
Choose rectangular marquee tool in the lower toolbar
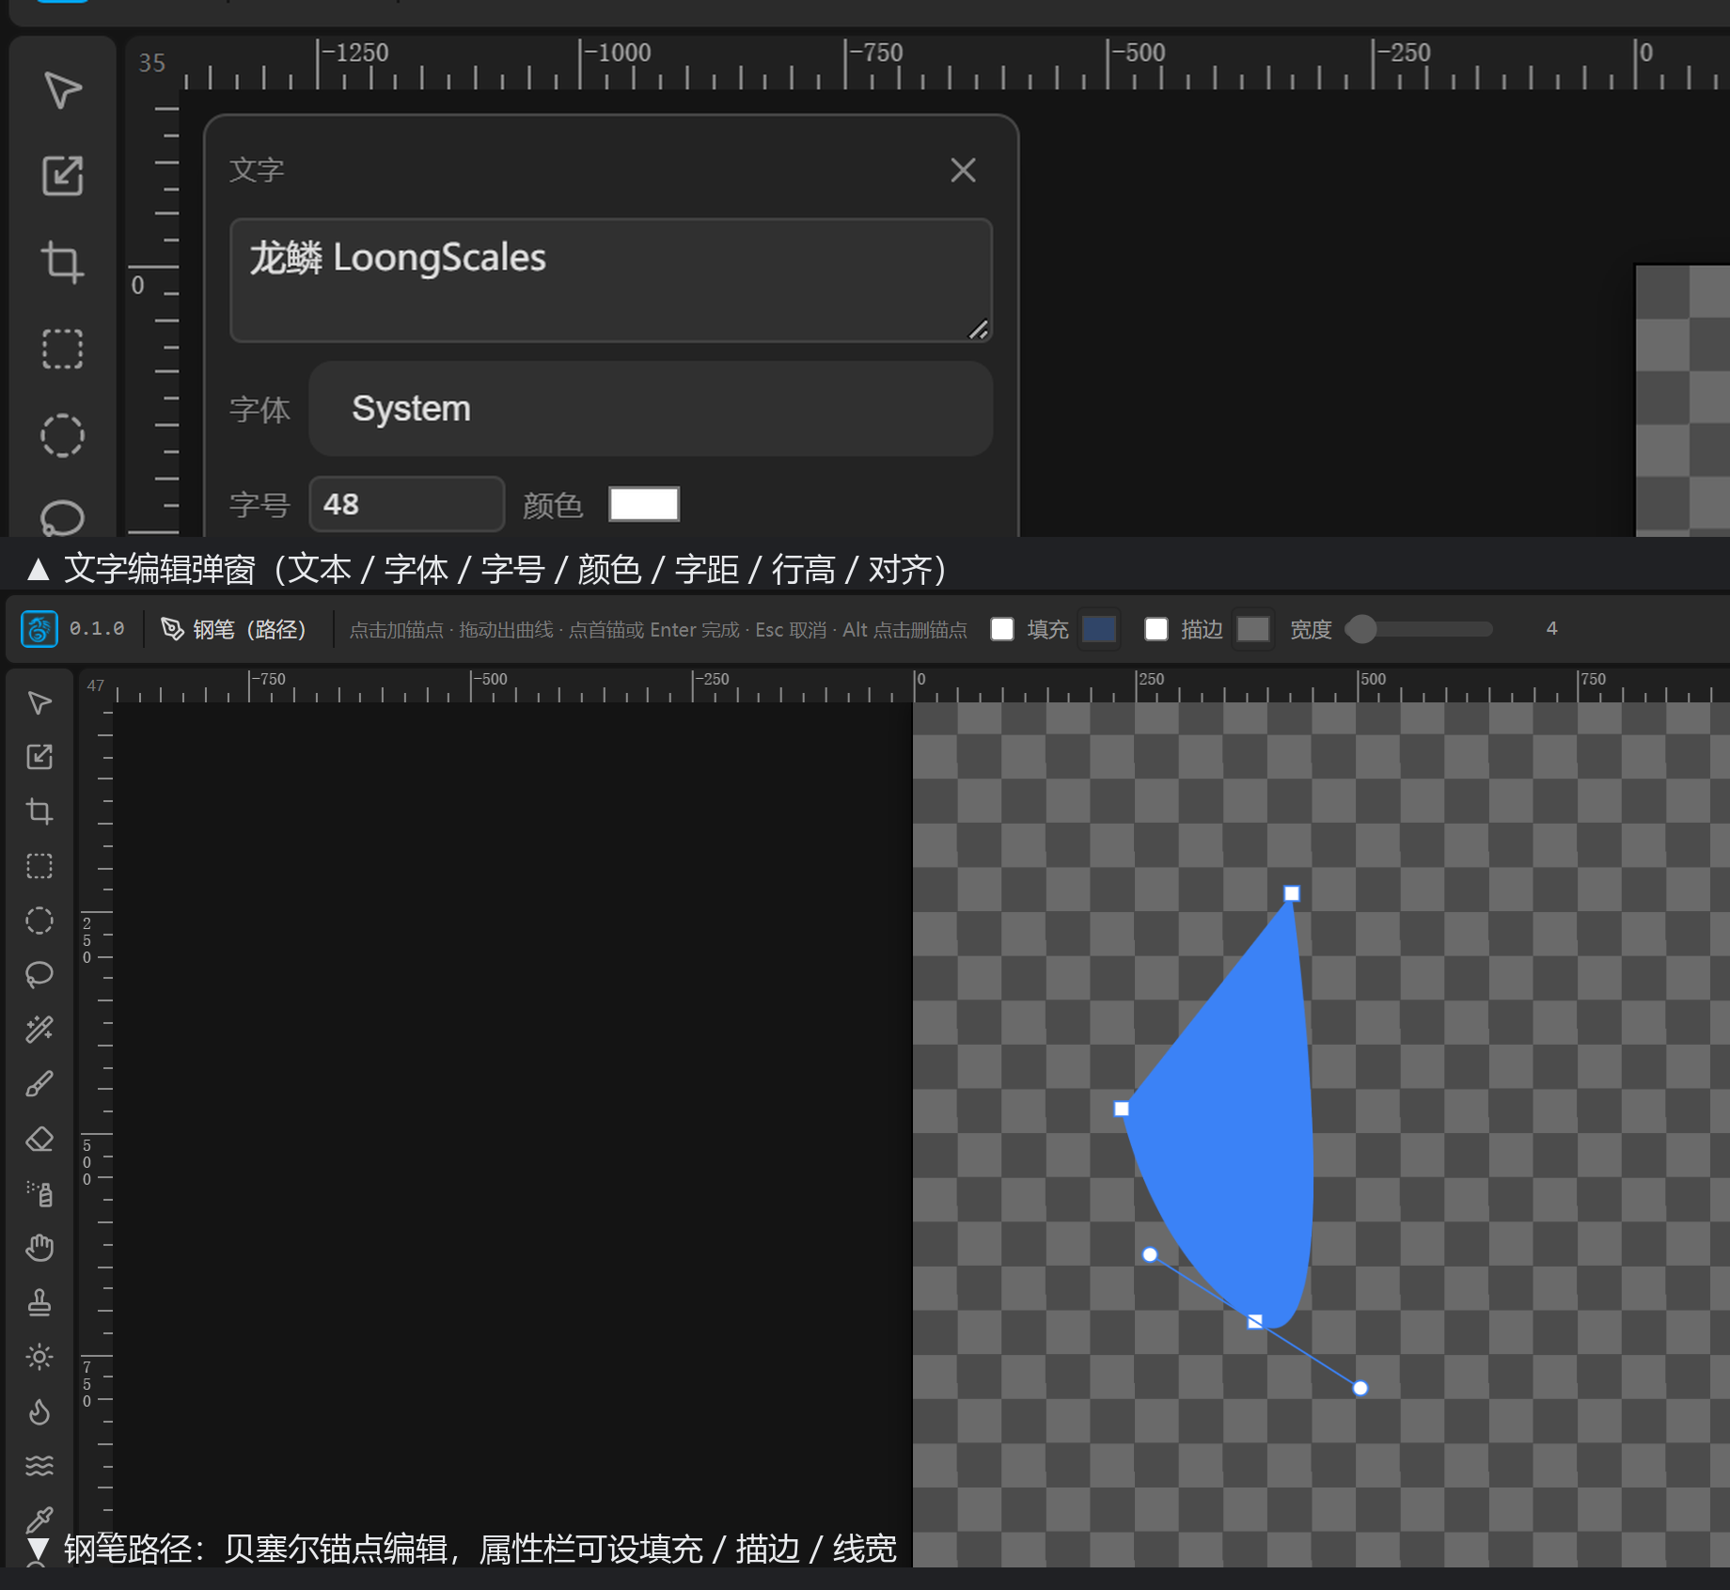(39, 866)
